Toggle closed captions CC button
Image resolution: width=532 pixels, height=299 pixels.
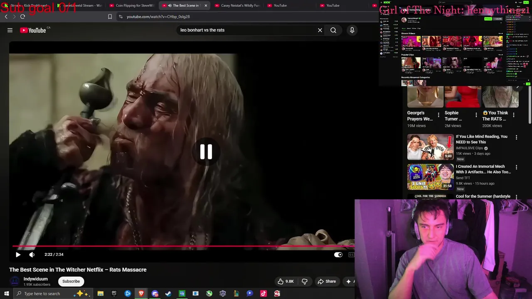(x=352, y=255)
